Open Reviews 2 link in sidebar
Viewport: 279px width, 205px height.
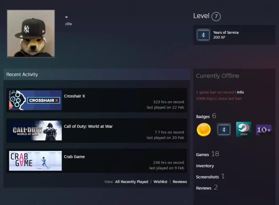(207, 188)
